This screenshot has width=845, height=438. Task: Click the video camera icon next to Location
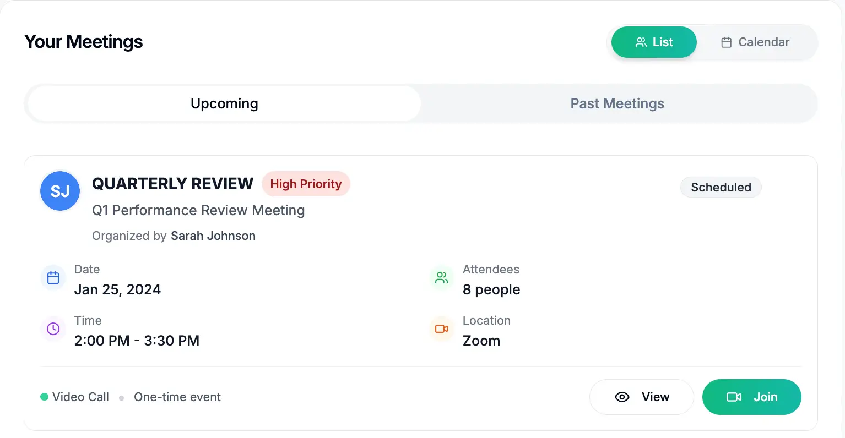pos(441,328)
